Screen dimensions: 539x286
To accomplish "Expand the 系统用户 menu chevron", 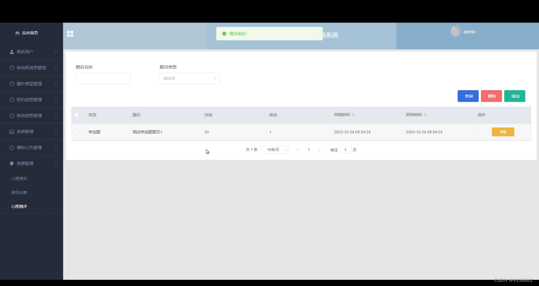I will pos(56,51).
